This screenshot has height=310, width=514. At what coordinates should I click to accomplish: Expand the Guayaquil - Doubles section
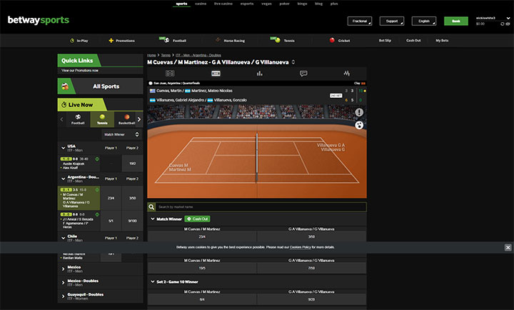coord(64,296)
